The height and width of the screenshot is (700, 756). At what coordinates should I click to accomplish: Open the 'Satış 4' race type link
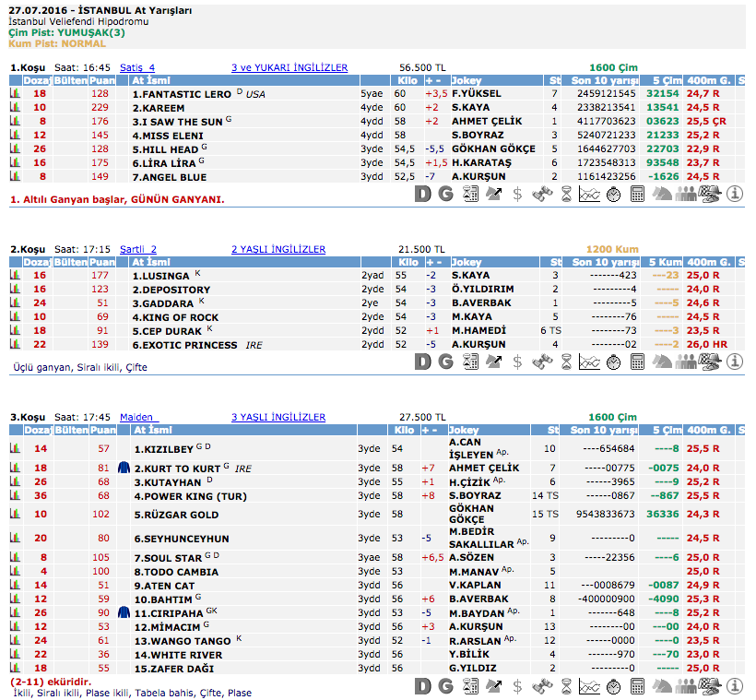pos(137,67)
